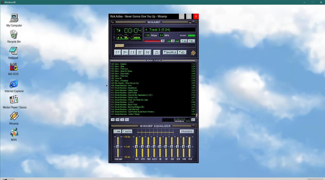
Task: Click the 600 Hz band slider handle
Action: click(x=154, y=147)
